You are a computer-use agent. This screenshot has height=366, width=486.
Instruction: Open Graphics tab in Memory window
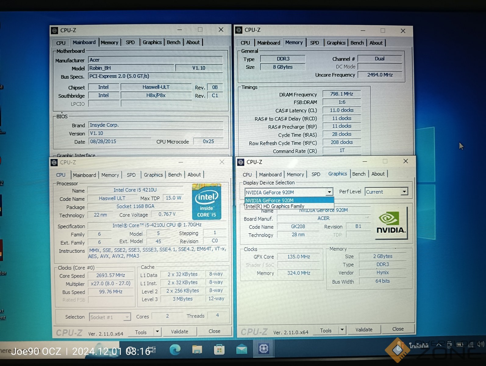pos(336,43)
